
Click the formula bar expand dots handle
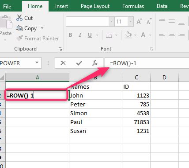(48, 63)
